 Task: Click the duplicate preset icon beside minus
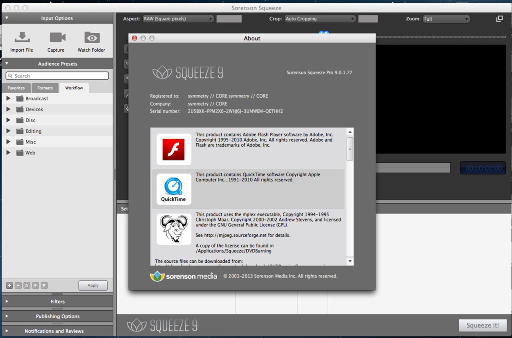point(27,286)
